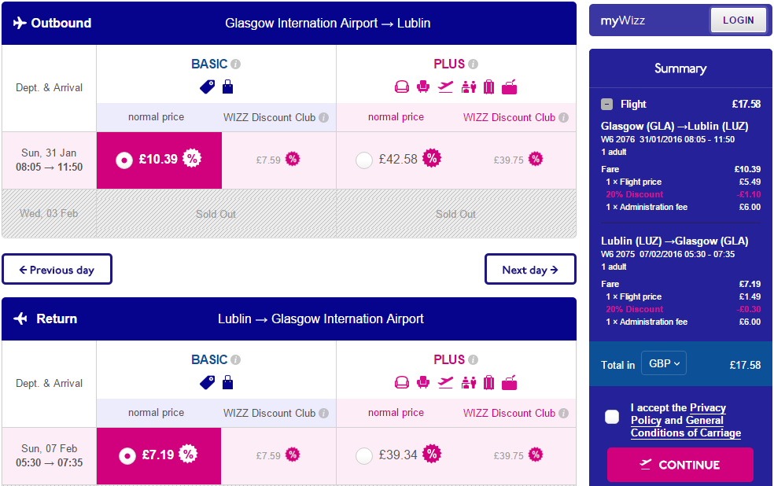
Task: Click the priority boarding plane icon under Outbound PLUS
Action: [x=445, y=87]
